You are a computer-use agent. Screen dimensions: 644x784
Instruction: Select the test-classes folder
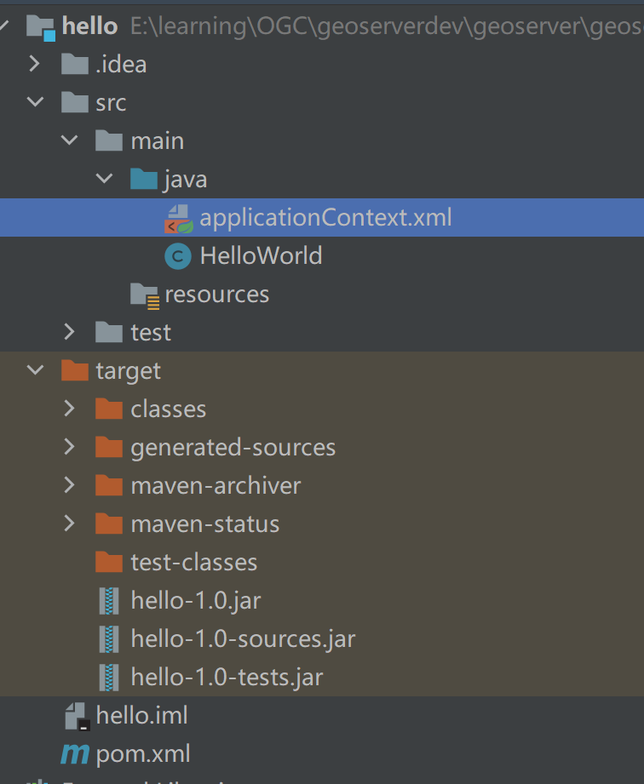click(x=193, y=563)
